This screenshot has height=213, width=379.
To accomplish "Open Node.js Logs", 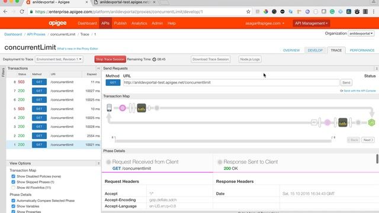I will (250, 59).
